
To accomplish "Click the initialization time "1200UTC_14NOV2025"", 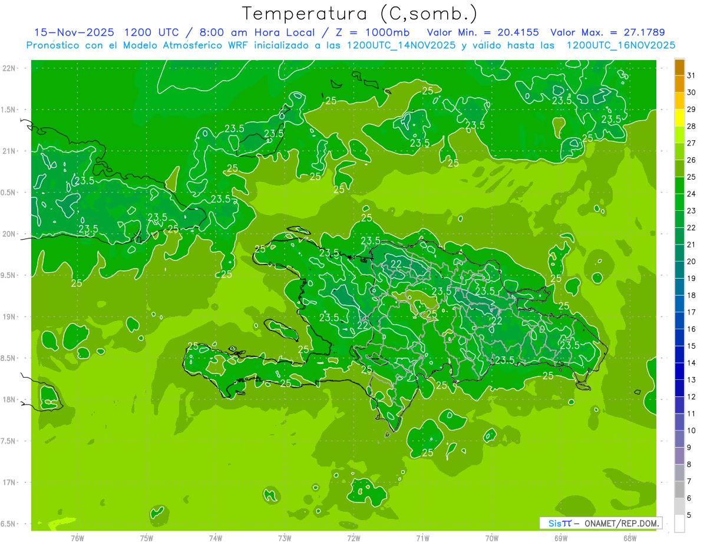I will (x=401, y=45).
